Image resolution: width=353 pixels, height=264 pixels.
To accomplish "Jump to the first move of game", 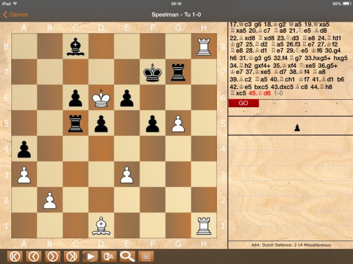I will tap(14, 256).
